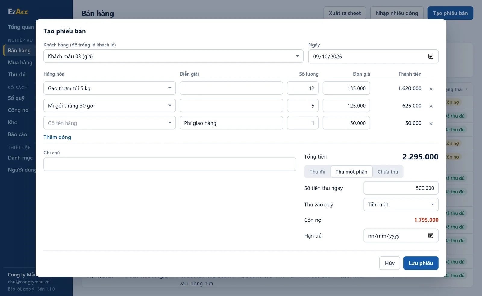This screenshot has height=296, width=482.
Task: Click Nhập nhiều dòng button behind dialog
Action: (397, 13)
